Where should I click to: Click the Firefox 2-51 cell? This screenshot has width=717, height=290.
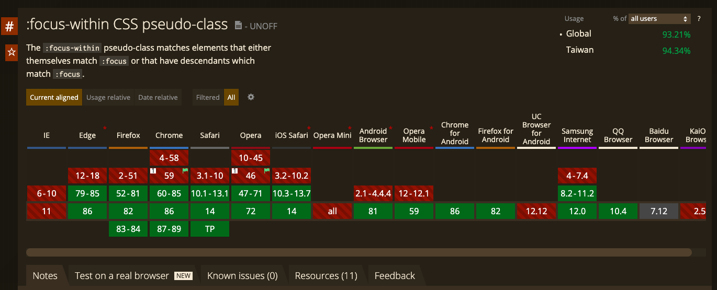pos(128,176)
